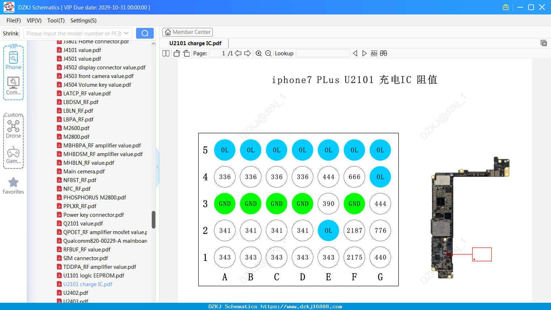This screenshot has height=310, width=551.
Task: Open File(F) menu
Action: pyautogui.click(x=14, y=21)
